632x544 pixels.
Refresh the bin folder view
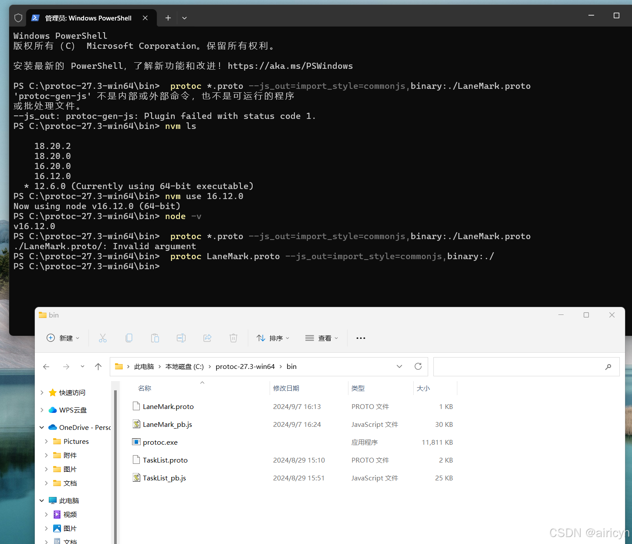pyautogui.click(x=418, y=366)
